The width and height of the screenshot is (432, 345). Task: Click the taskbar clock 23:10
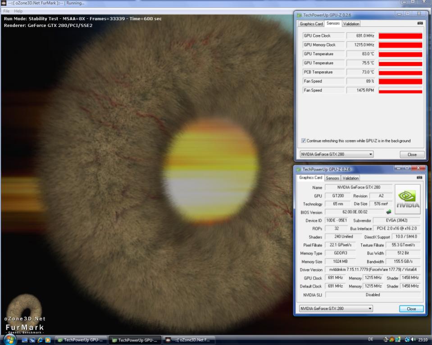pyautogui.click(x=423, y=340)
